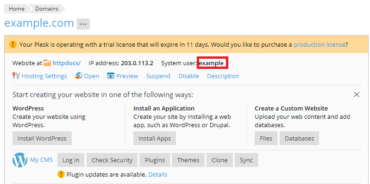The height and width of the screenshot is (184, 370).
Task: Click the Preview eye icon
Action: point(111,76)
